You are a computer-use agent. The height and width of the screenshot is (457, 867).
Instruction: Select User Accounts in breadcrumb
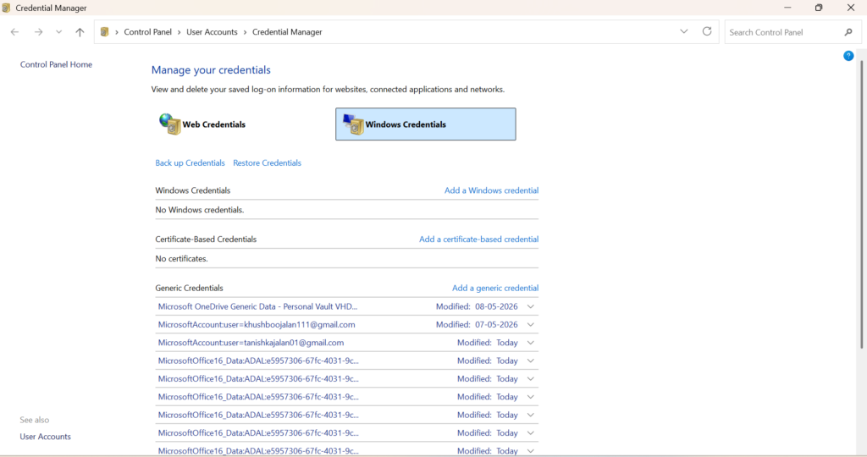tap(212, 32)
